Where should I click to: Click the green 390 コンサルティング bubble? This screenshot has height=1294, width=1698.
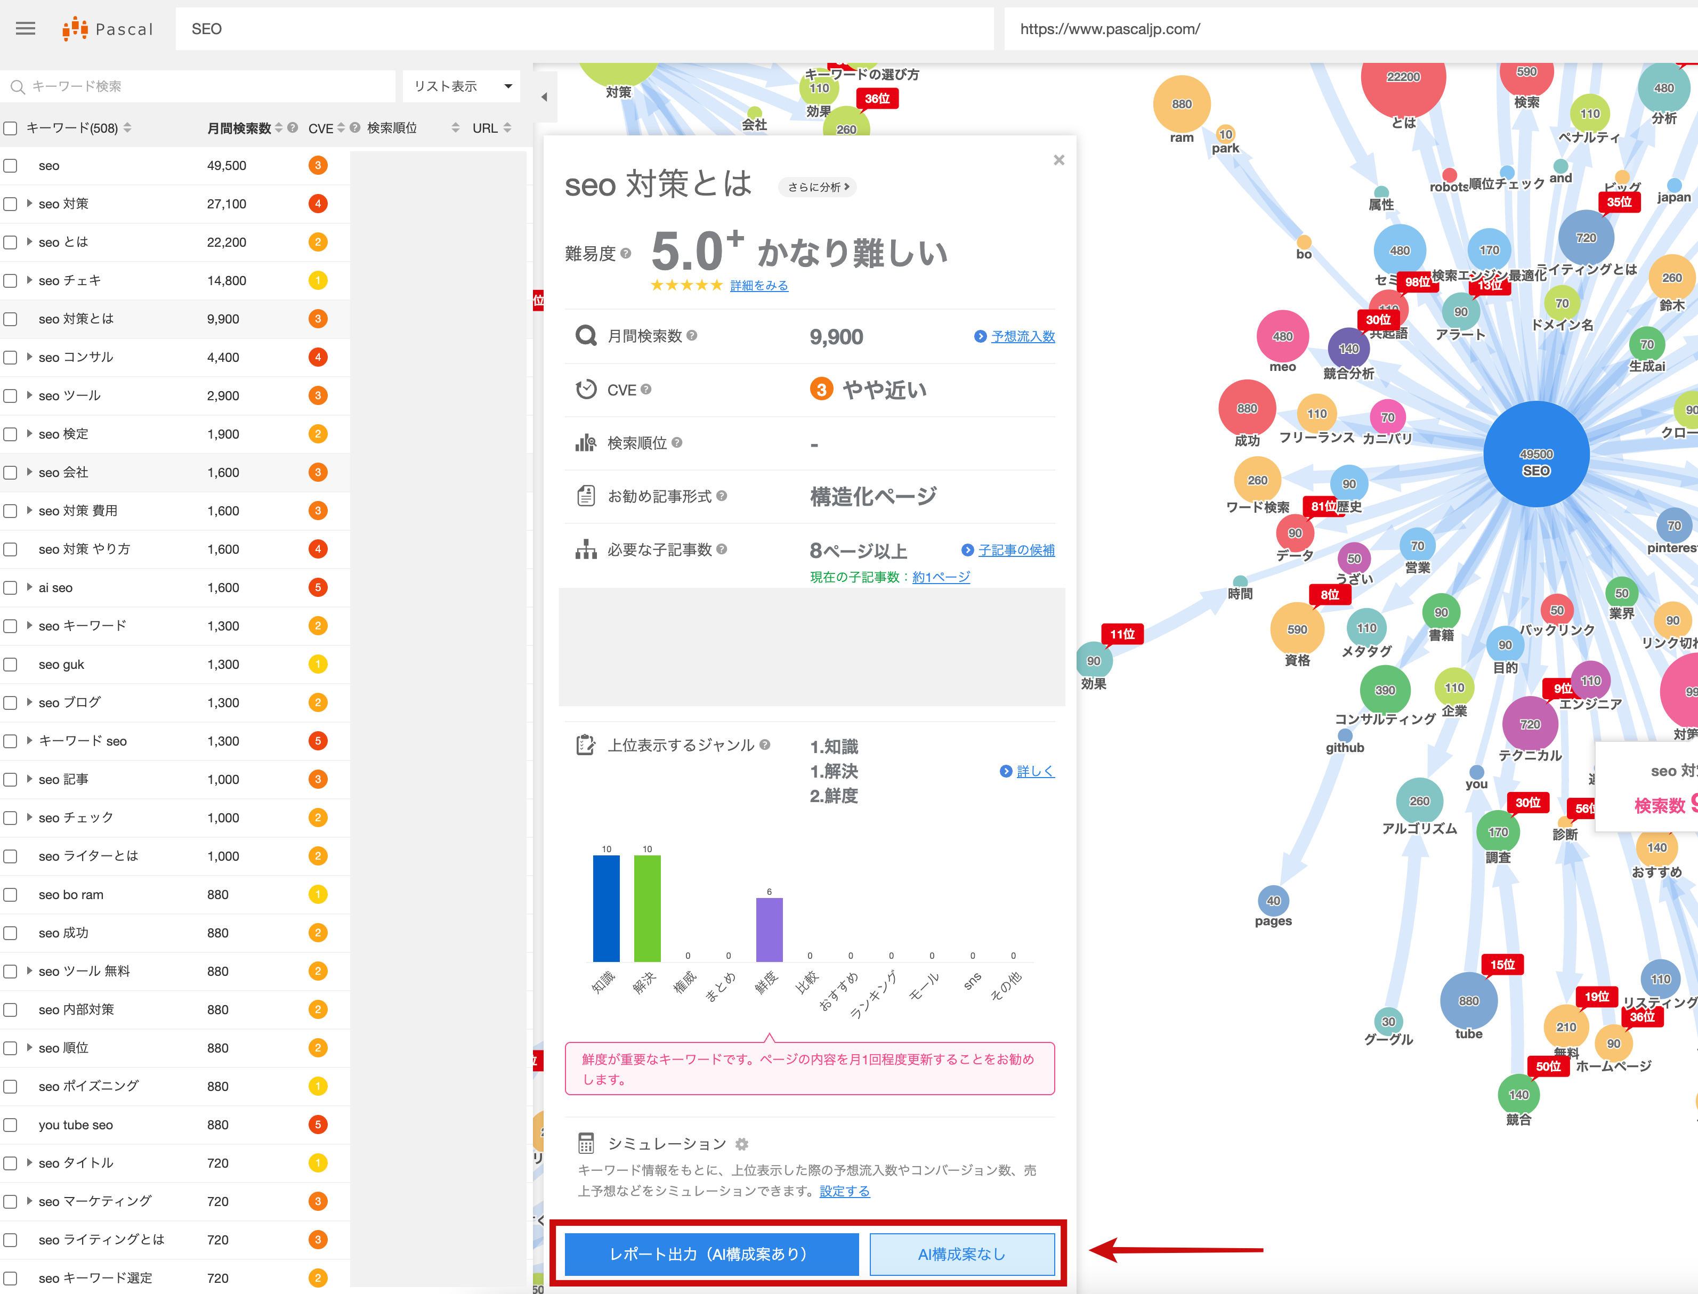1385,690
